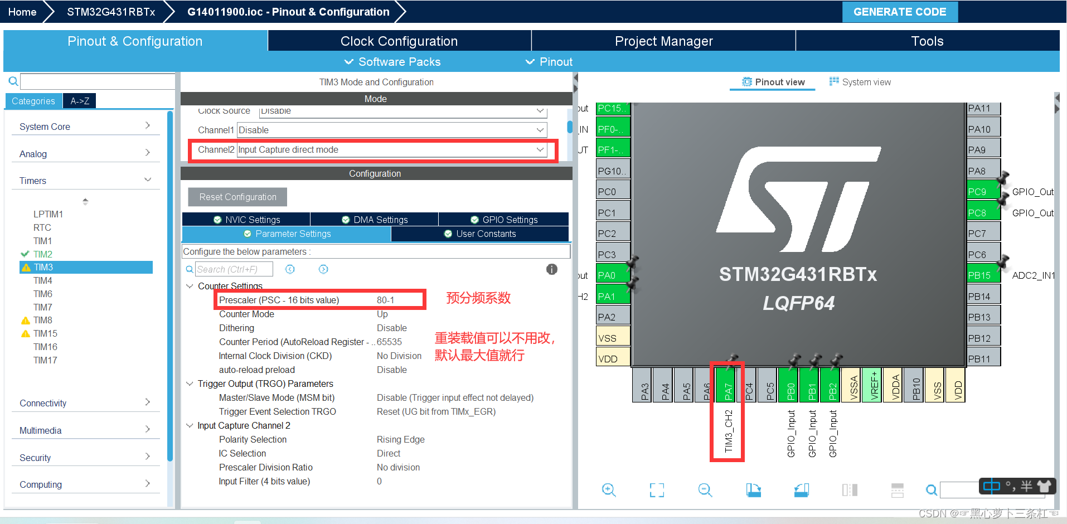Open the Tools tab

click(927, 41)
